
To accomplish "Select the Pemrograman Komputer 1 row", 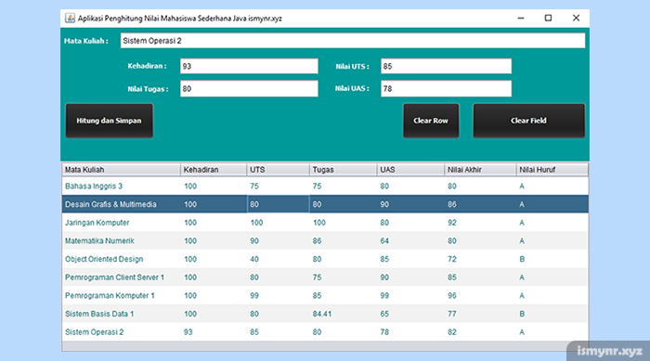I will [325, 295].
